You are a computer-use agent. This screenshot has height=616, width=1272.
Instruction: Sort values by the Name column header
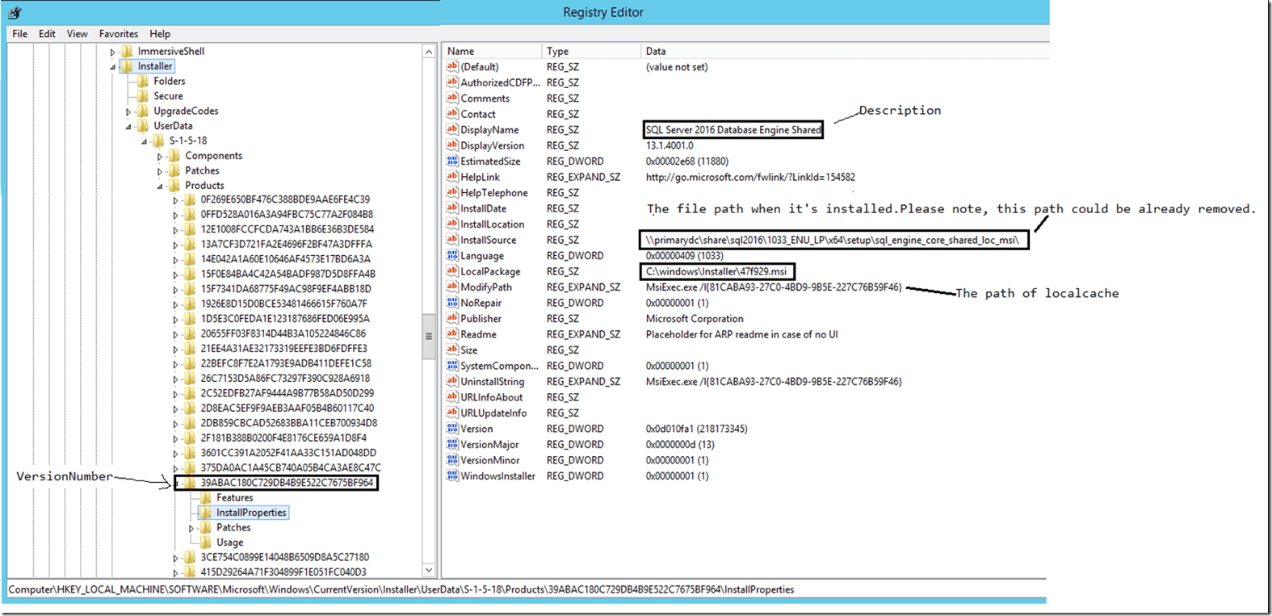coord(491,51)
